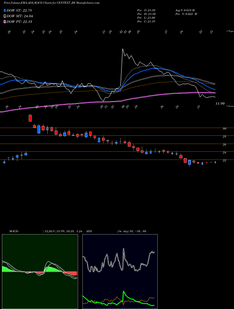Click the magenta DOW PT legend swatch
This screenshot has width=234, height=309.
tap(5, 22)
